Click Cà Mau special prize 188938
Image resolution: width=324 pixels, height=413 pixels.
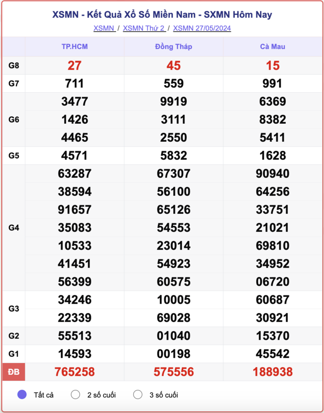click(x=272, y=372)
